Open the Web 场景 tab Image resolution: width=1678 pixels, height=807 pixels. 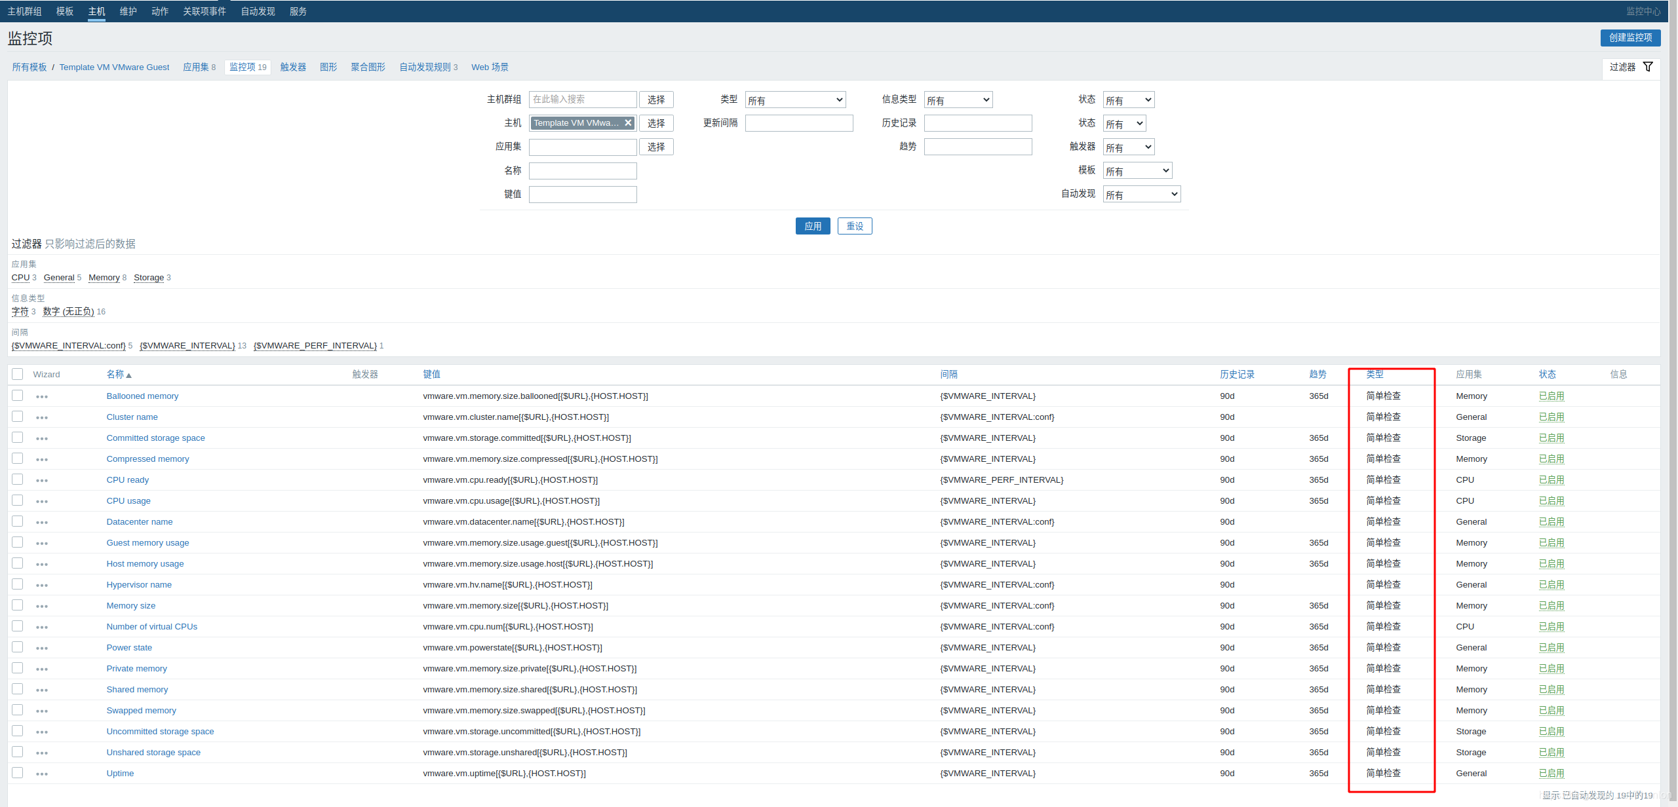[x=490, y=67]
